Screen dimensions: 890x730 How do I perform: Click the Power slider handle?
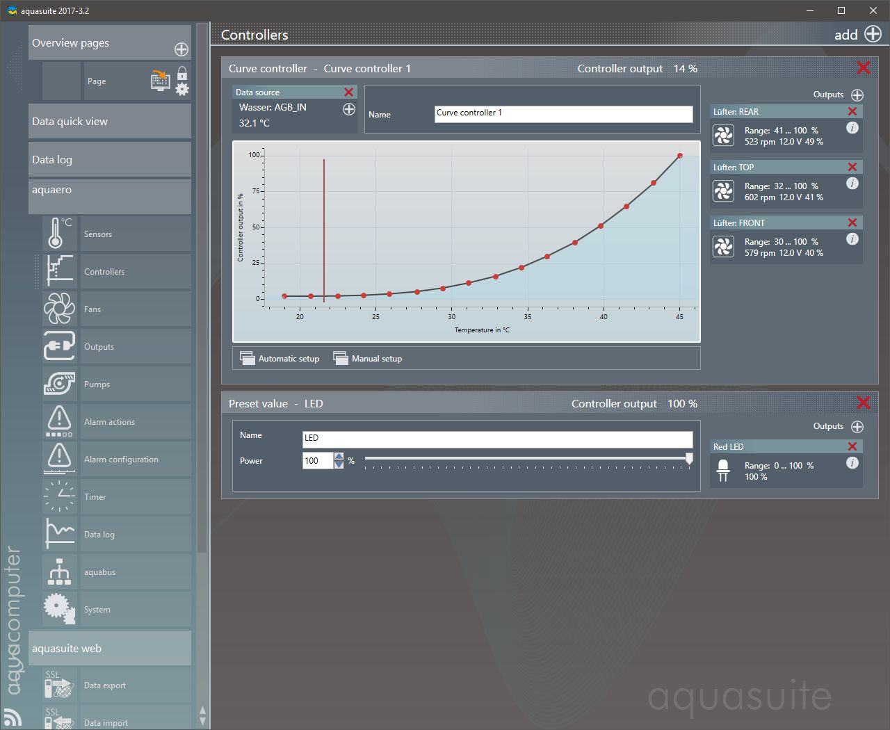(689, 458)
